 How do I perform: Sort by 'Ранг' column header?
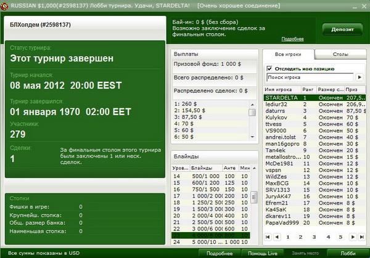click(x=309, y=89)
